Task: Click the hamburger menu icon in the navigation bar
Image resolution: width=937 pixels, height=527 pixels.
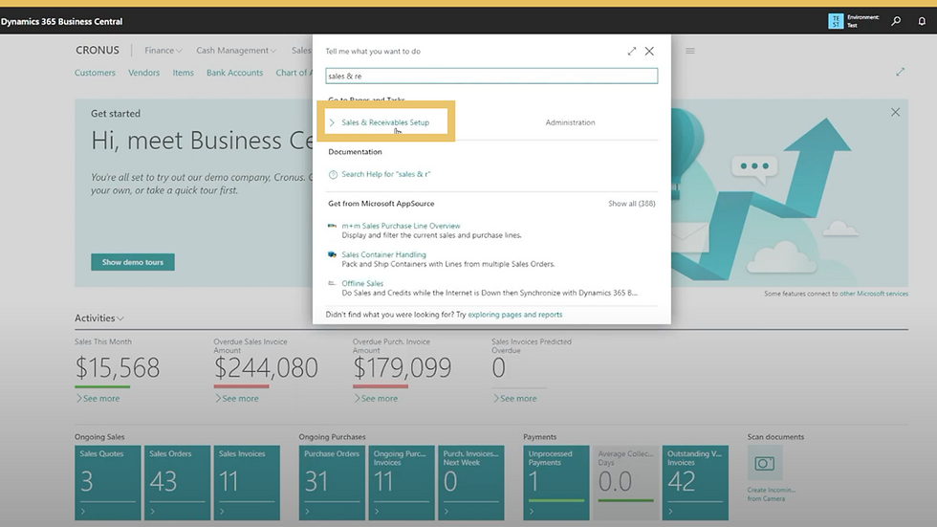Action: click(690, 51)
